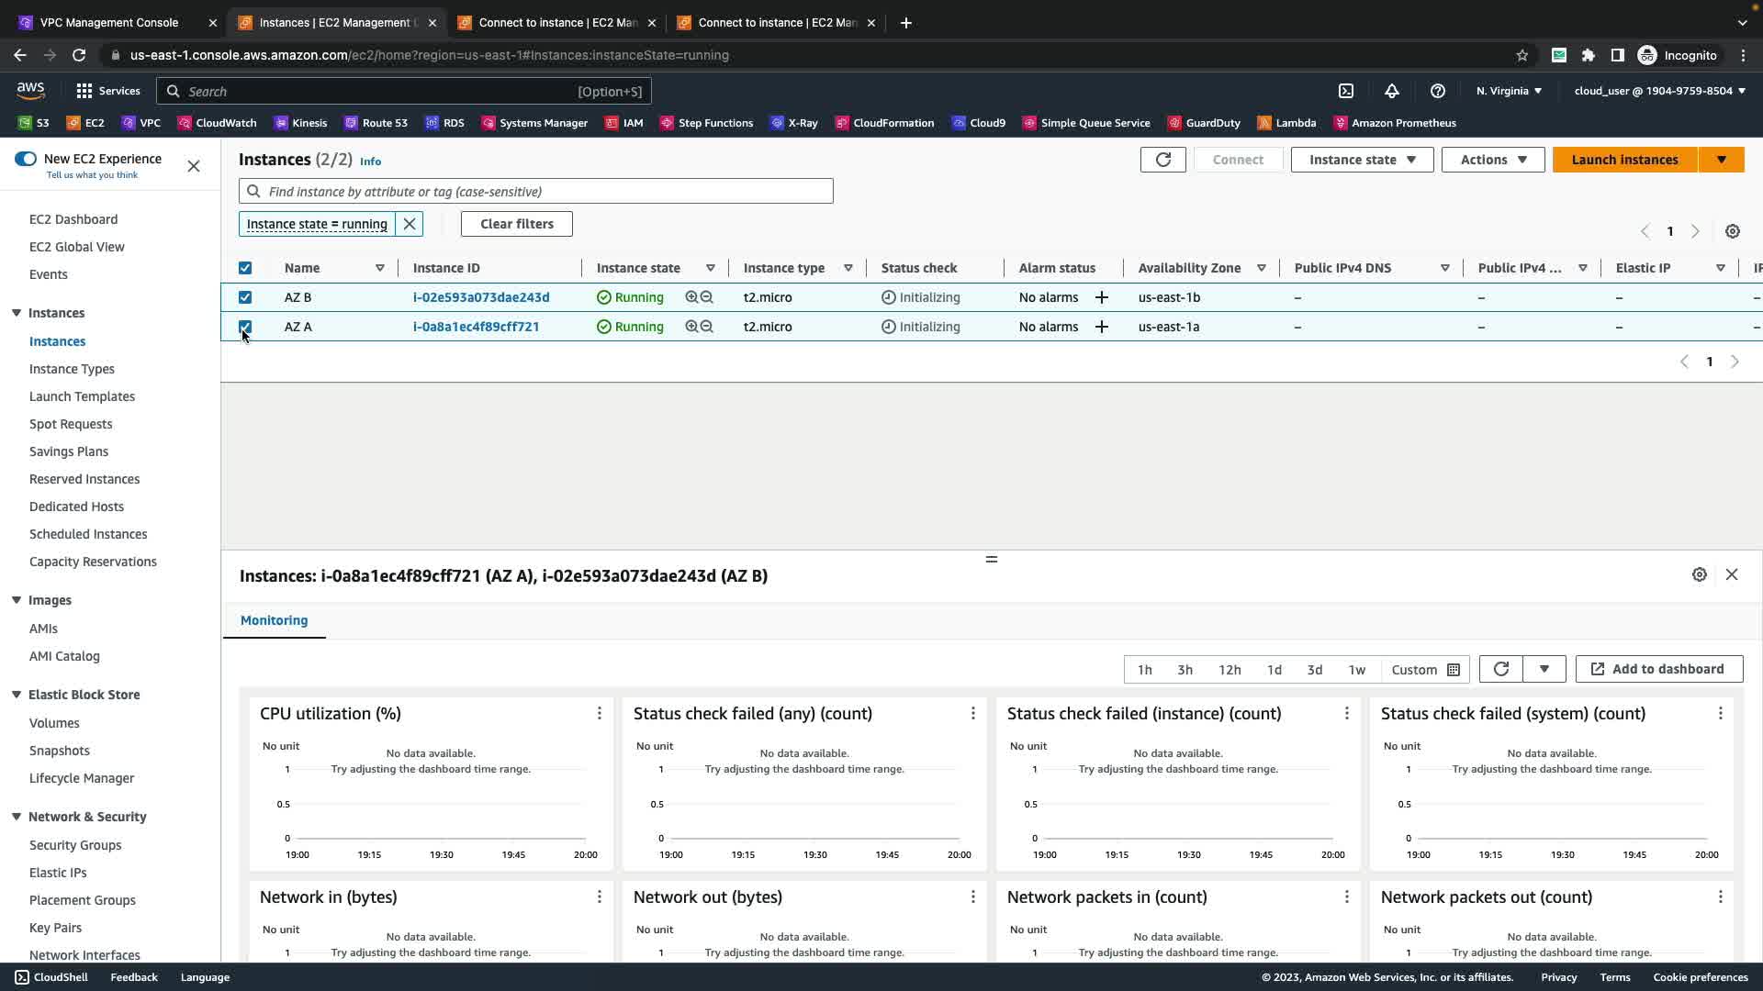This screenshot has width=1763, height=991.
Task: Open the N. Virginia region selector
Action: (1509, 91)
